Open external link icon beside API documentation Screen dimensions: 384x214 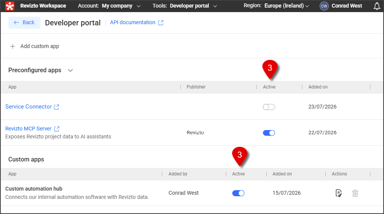161,23
